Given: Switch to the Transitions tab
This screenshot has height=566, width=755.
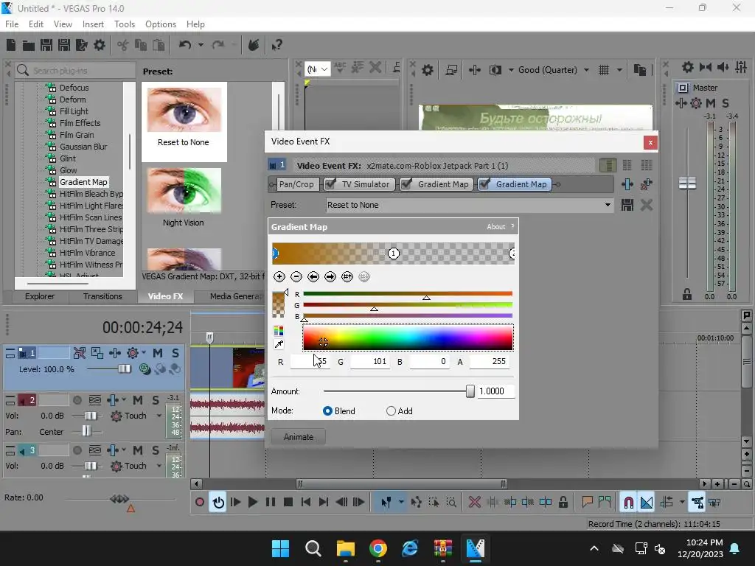Looking at the screenshot, I should tap(102, 296).
